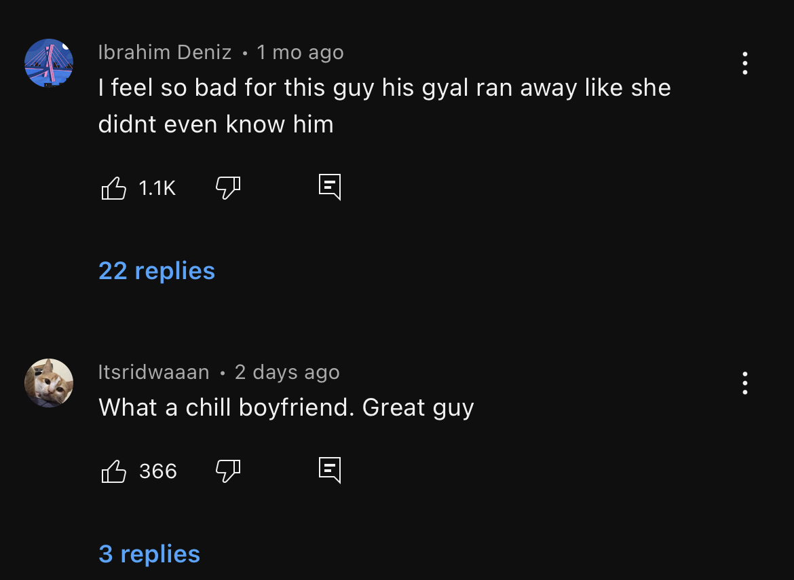Click the Ibrahim Deniz username
Image resolution: width=794 pixels, height=580 pixels.
point(165,52)
